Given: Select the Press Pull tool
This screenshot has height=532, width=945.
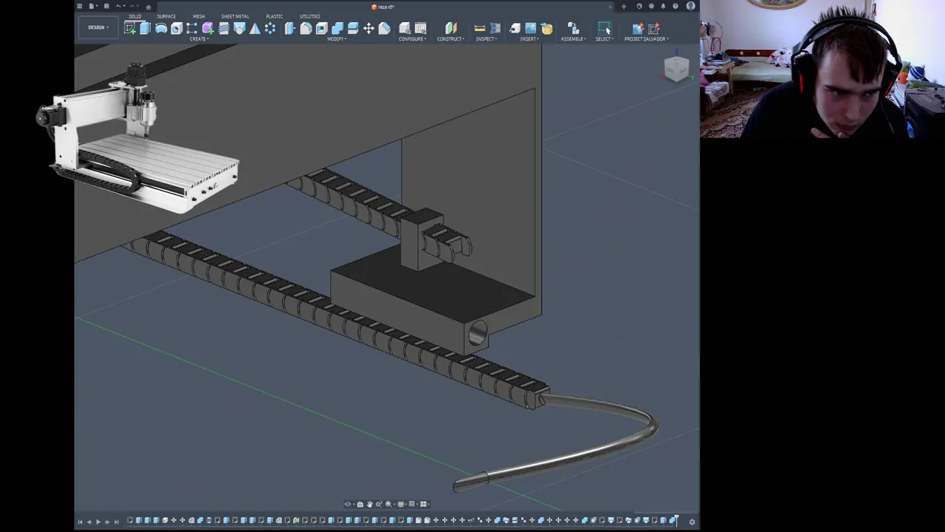Looking at the screenshot, I should tap(289, 28).
